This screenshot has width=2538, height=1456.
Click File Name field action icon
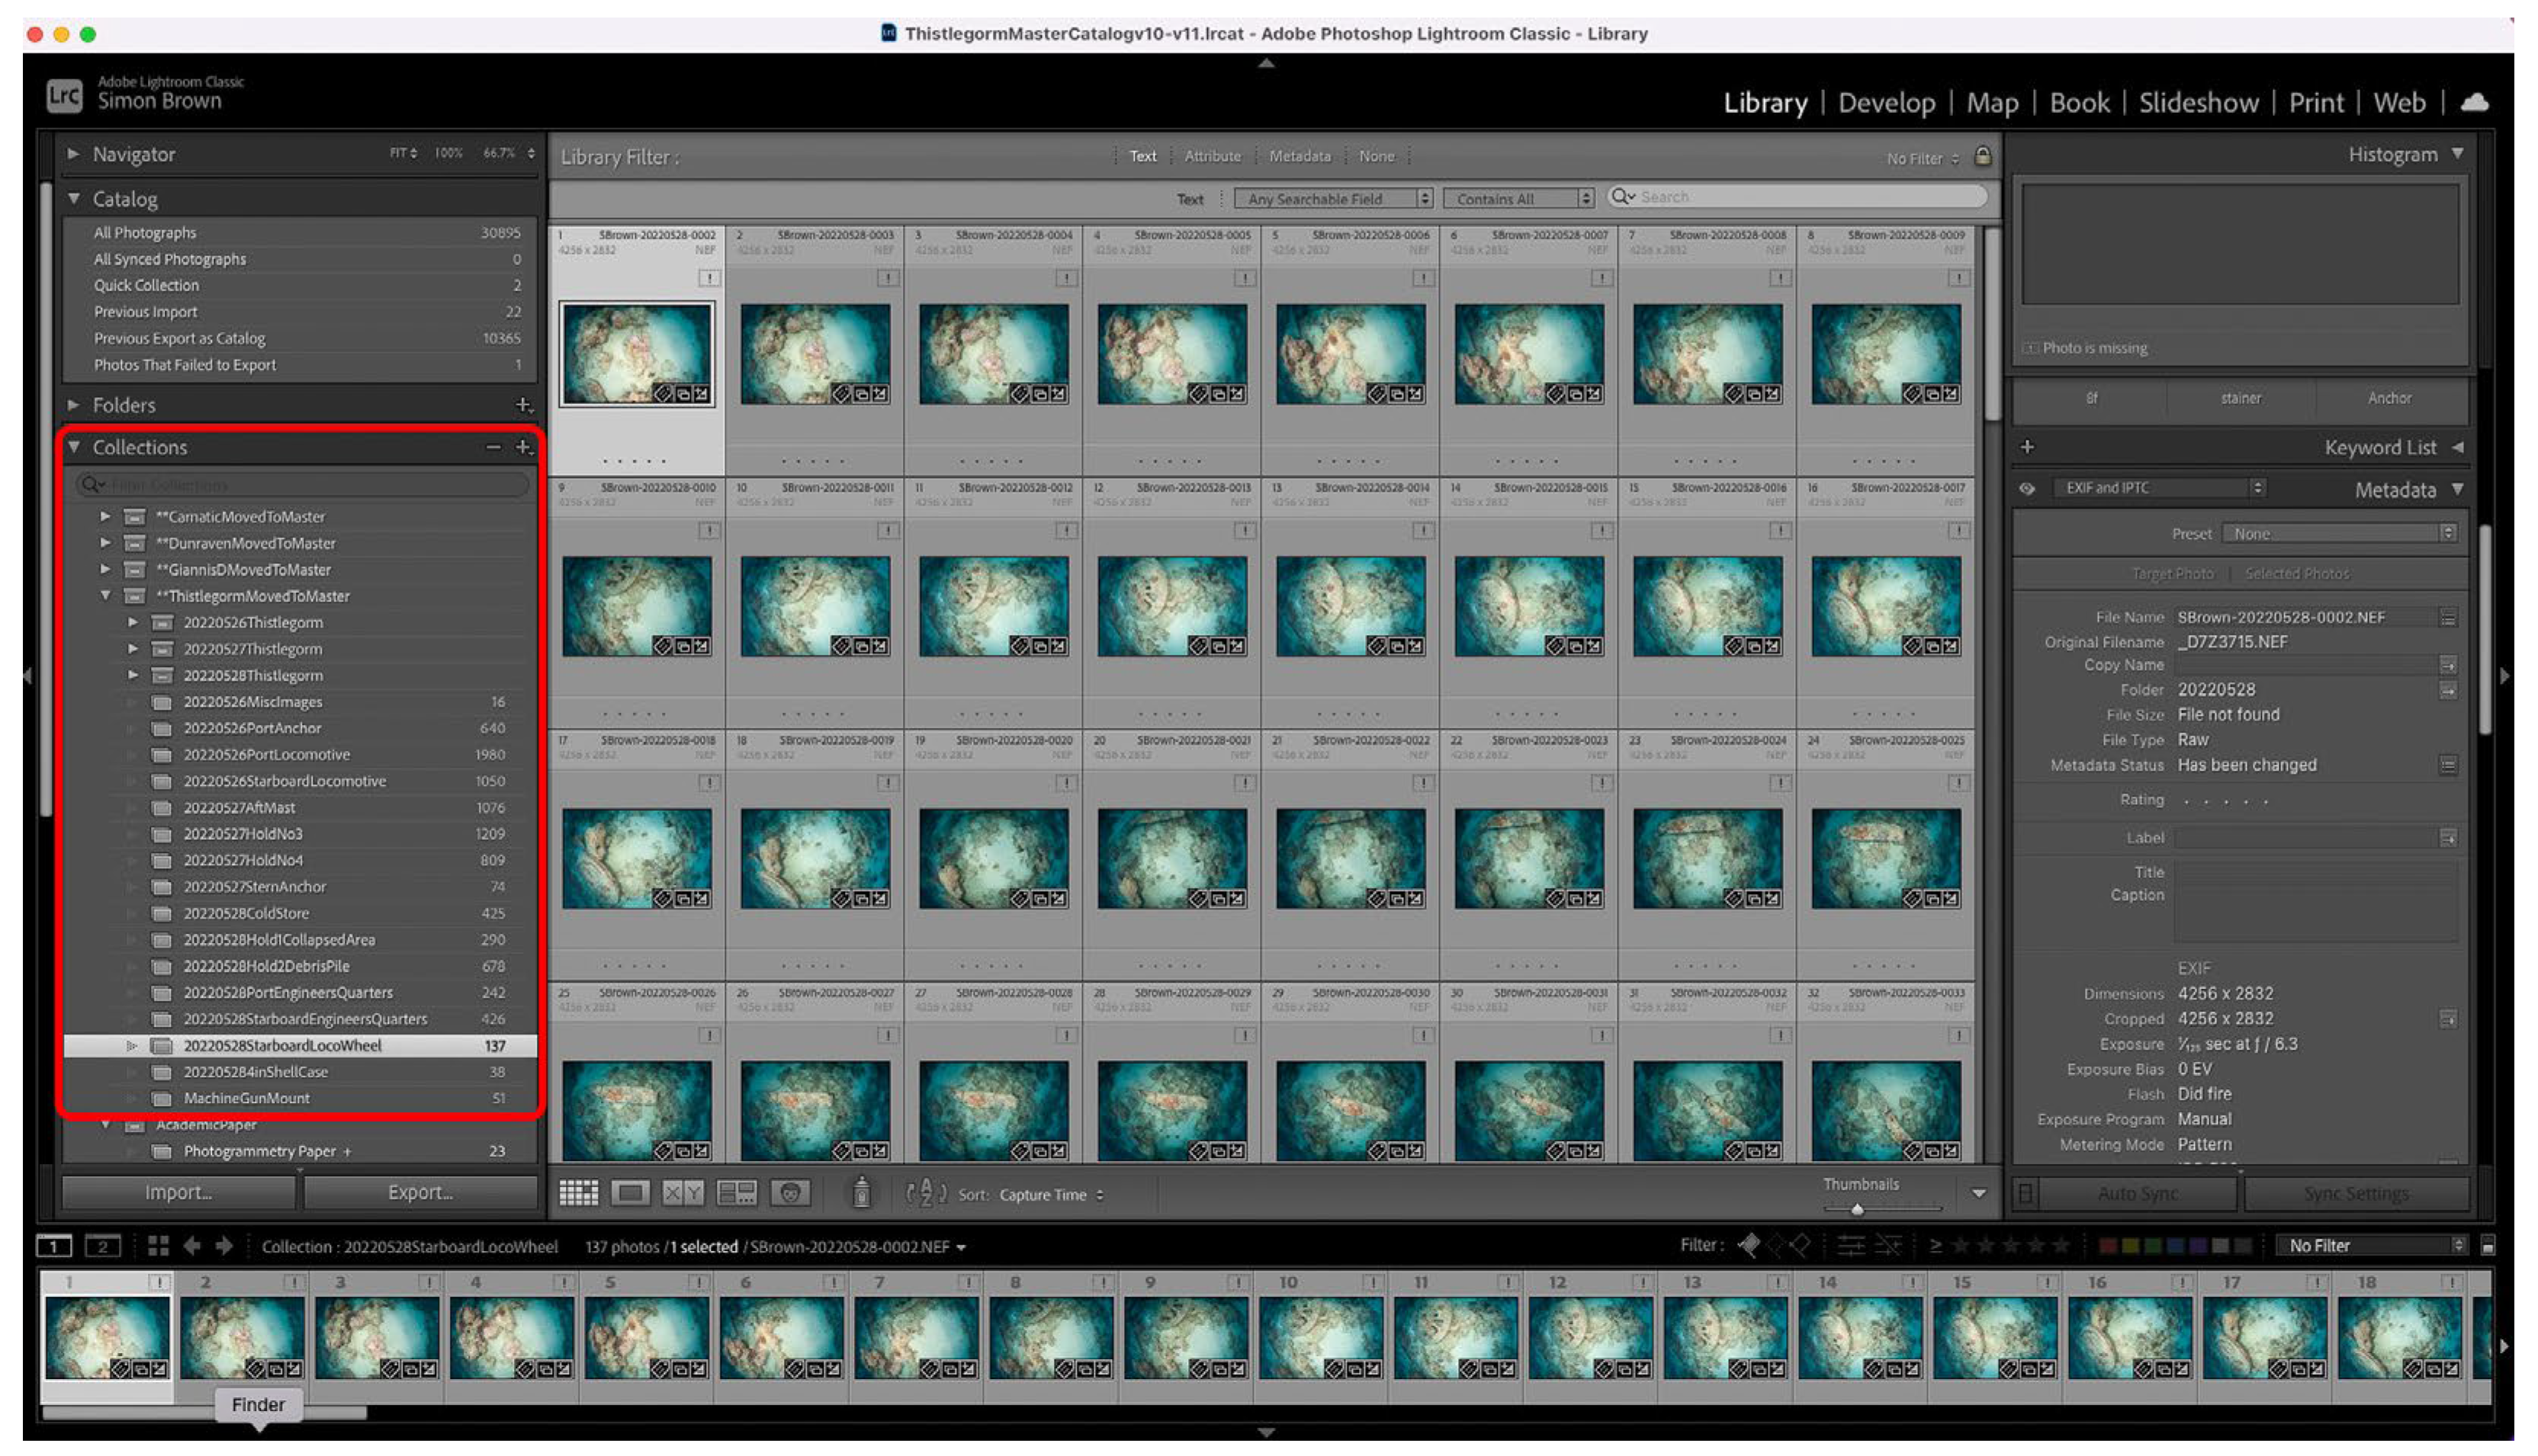[x=2448, y=618]
